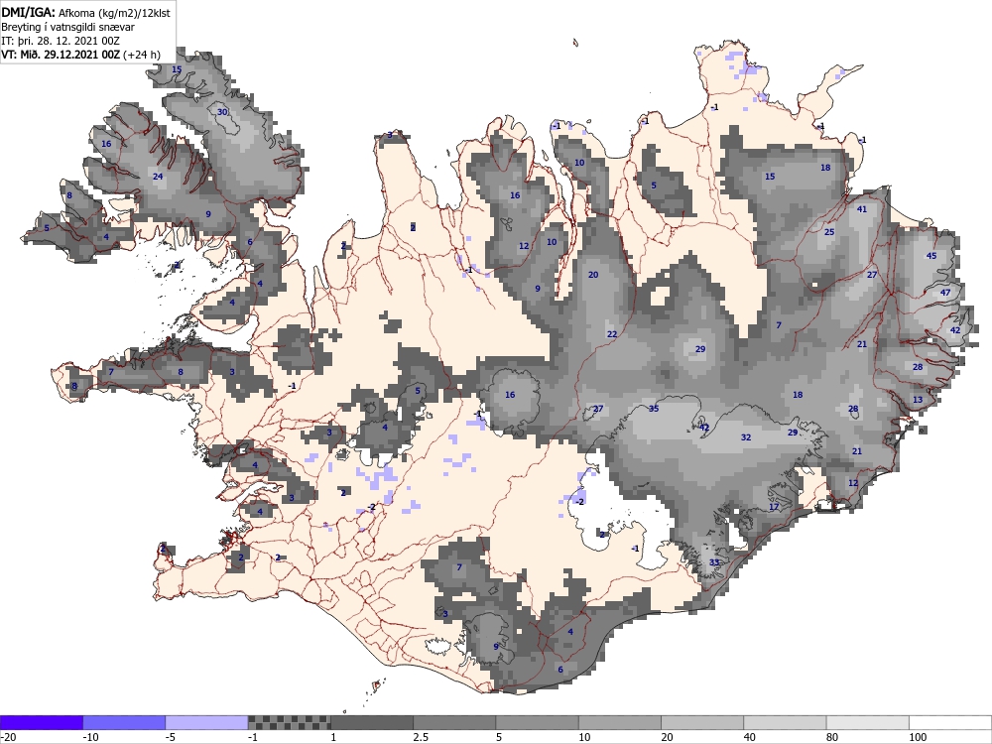
Task: Click the map value 33 near the south coast
Action: (x=714, y=561)
